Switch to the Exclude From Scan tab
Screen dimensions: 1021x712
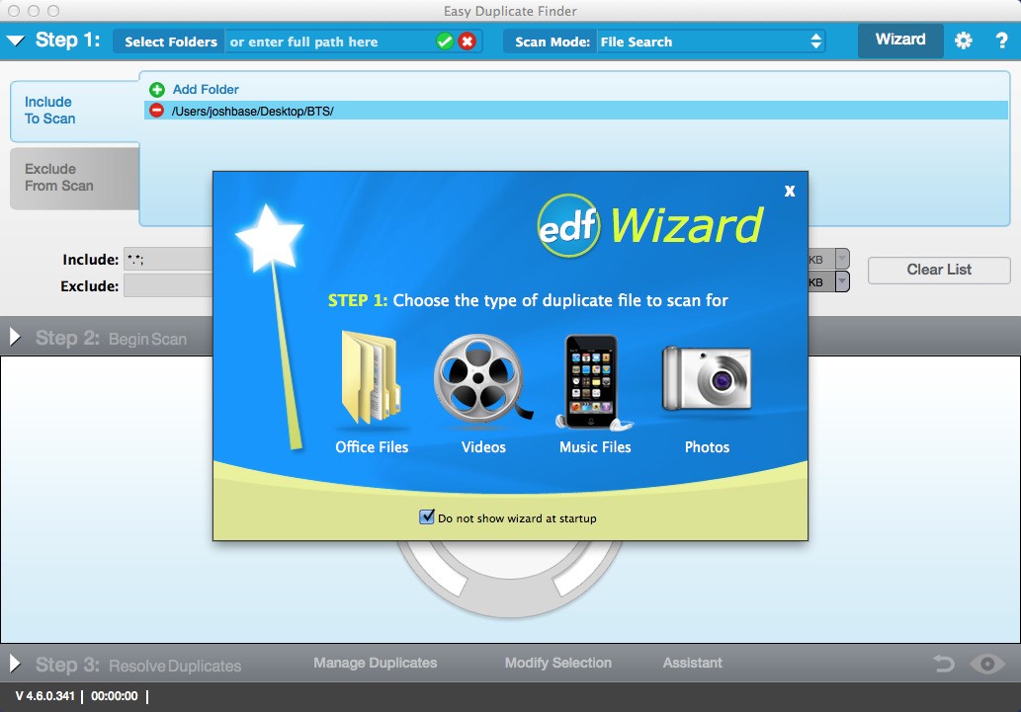click(x=74, y=178)
